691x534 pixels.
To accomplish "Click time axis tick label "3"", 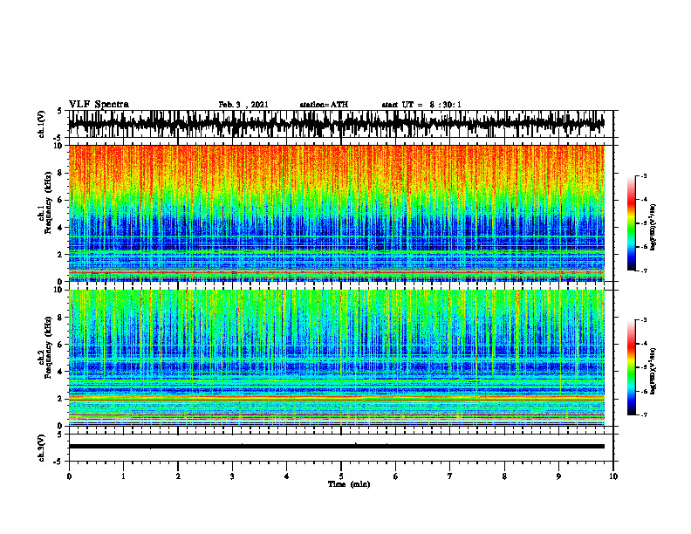I will 232,476.
